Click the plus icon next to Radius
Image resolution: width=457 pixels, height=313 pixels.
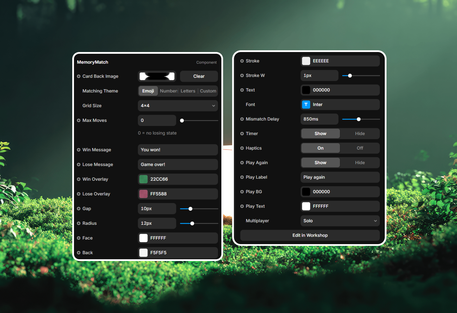(x=79, y=223)
